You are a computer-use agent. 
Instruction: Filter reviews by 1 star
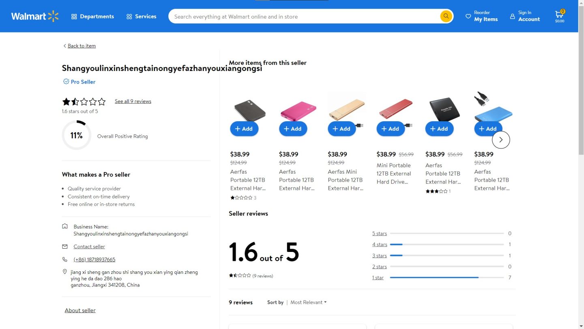[378, 278]
